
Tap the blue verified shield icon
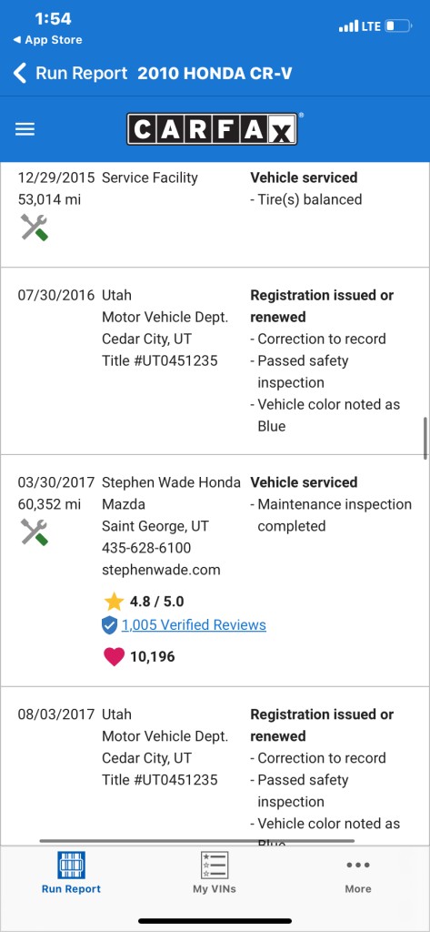(x=109, y=625)
